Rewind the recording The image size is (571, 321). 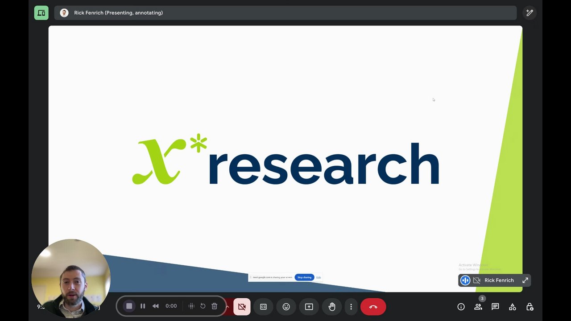click(155, 306)
